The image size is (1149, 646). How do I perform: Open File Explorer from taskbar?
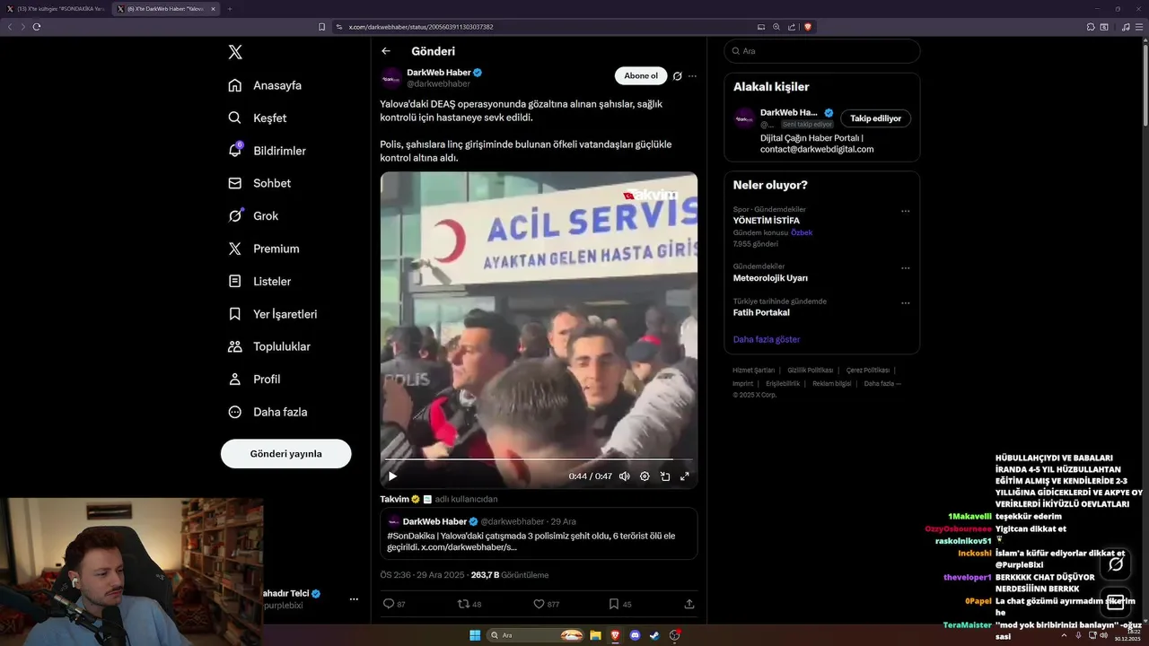(595, 635)
